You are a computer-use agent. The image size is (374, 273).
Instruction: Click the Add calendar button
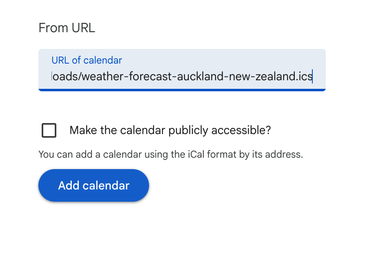(93, 186)
